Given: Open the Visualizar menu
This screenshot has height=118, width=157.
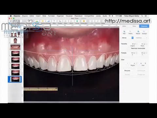Looking at the screenshot, I should (69, 16).
